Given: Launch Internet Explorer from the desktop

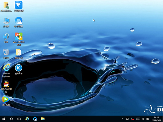Looking at the screenshot, I should coord(6,68).
